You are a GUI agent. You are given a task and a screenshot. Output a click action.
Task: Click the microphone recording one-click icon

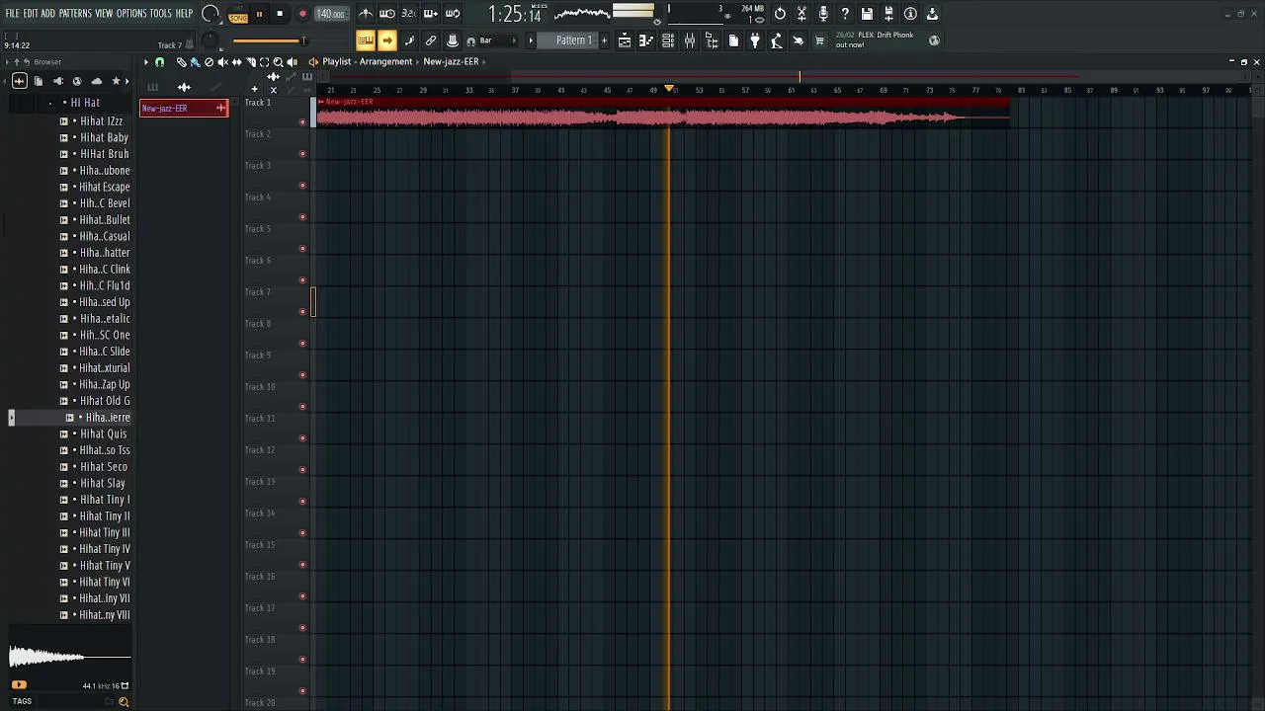click(x=823, y=14)
